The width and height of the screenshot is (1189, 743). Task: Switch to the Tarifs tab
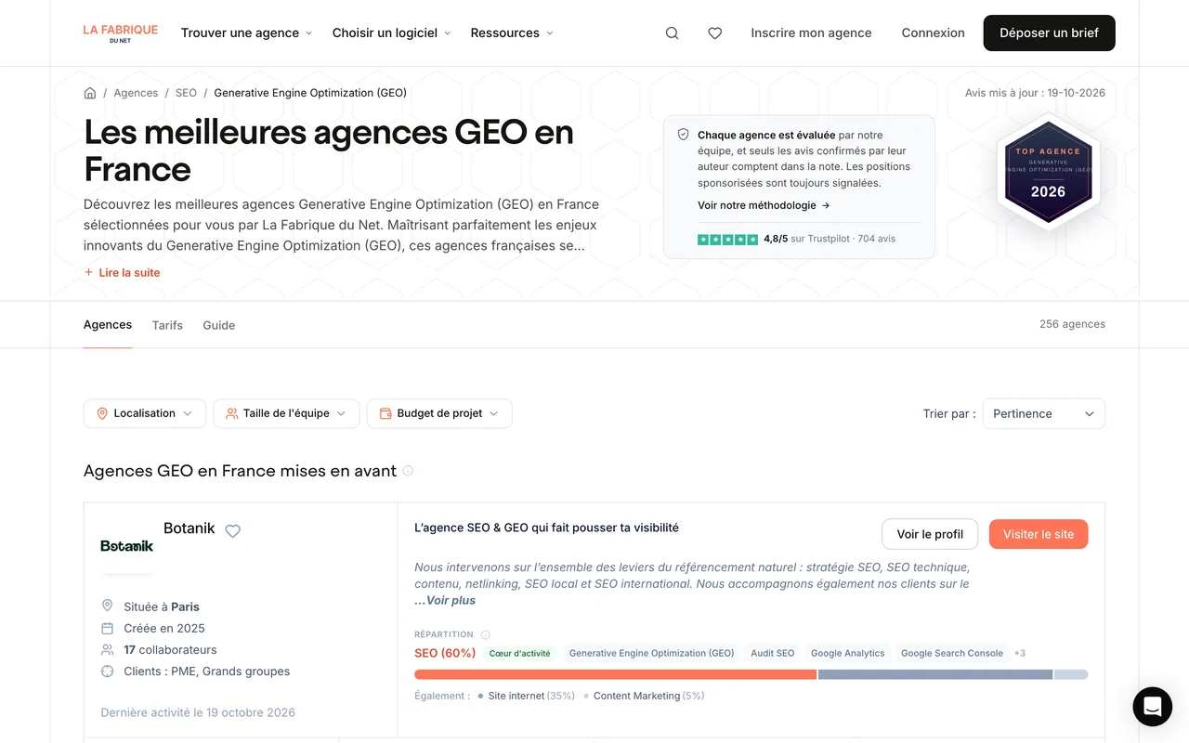[x=167, y=325]
